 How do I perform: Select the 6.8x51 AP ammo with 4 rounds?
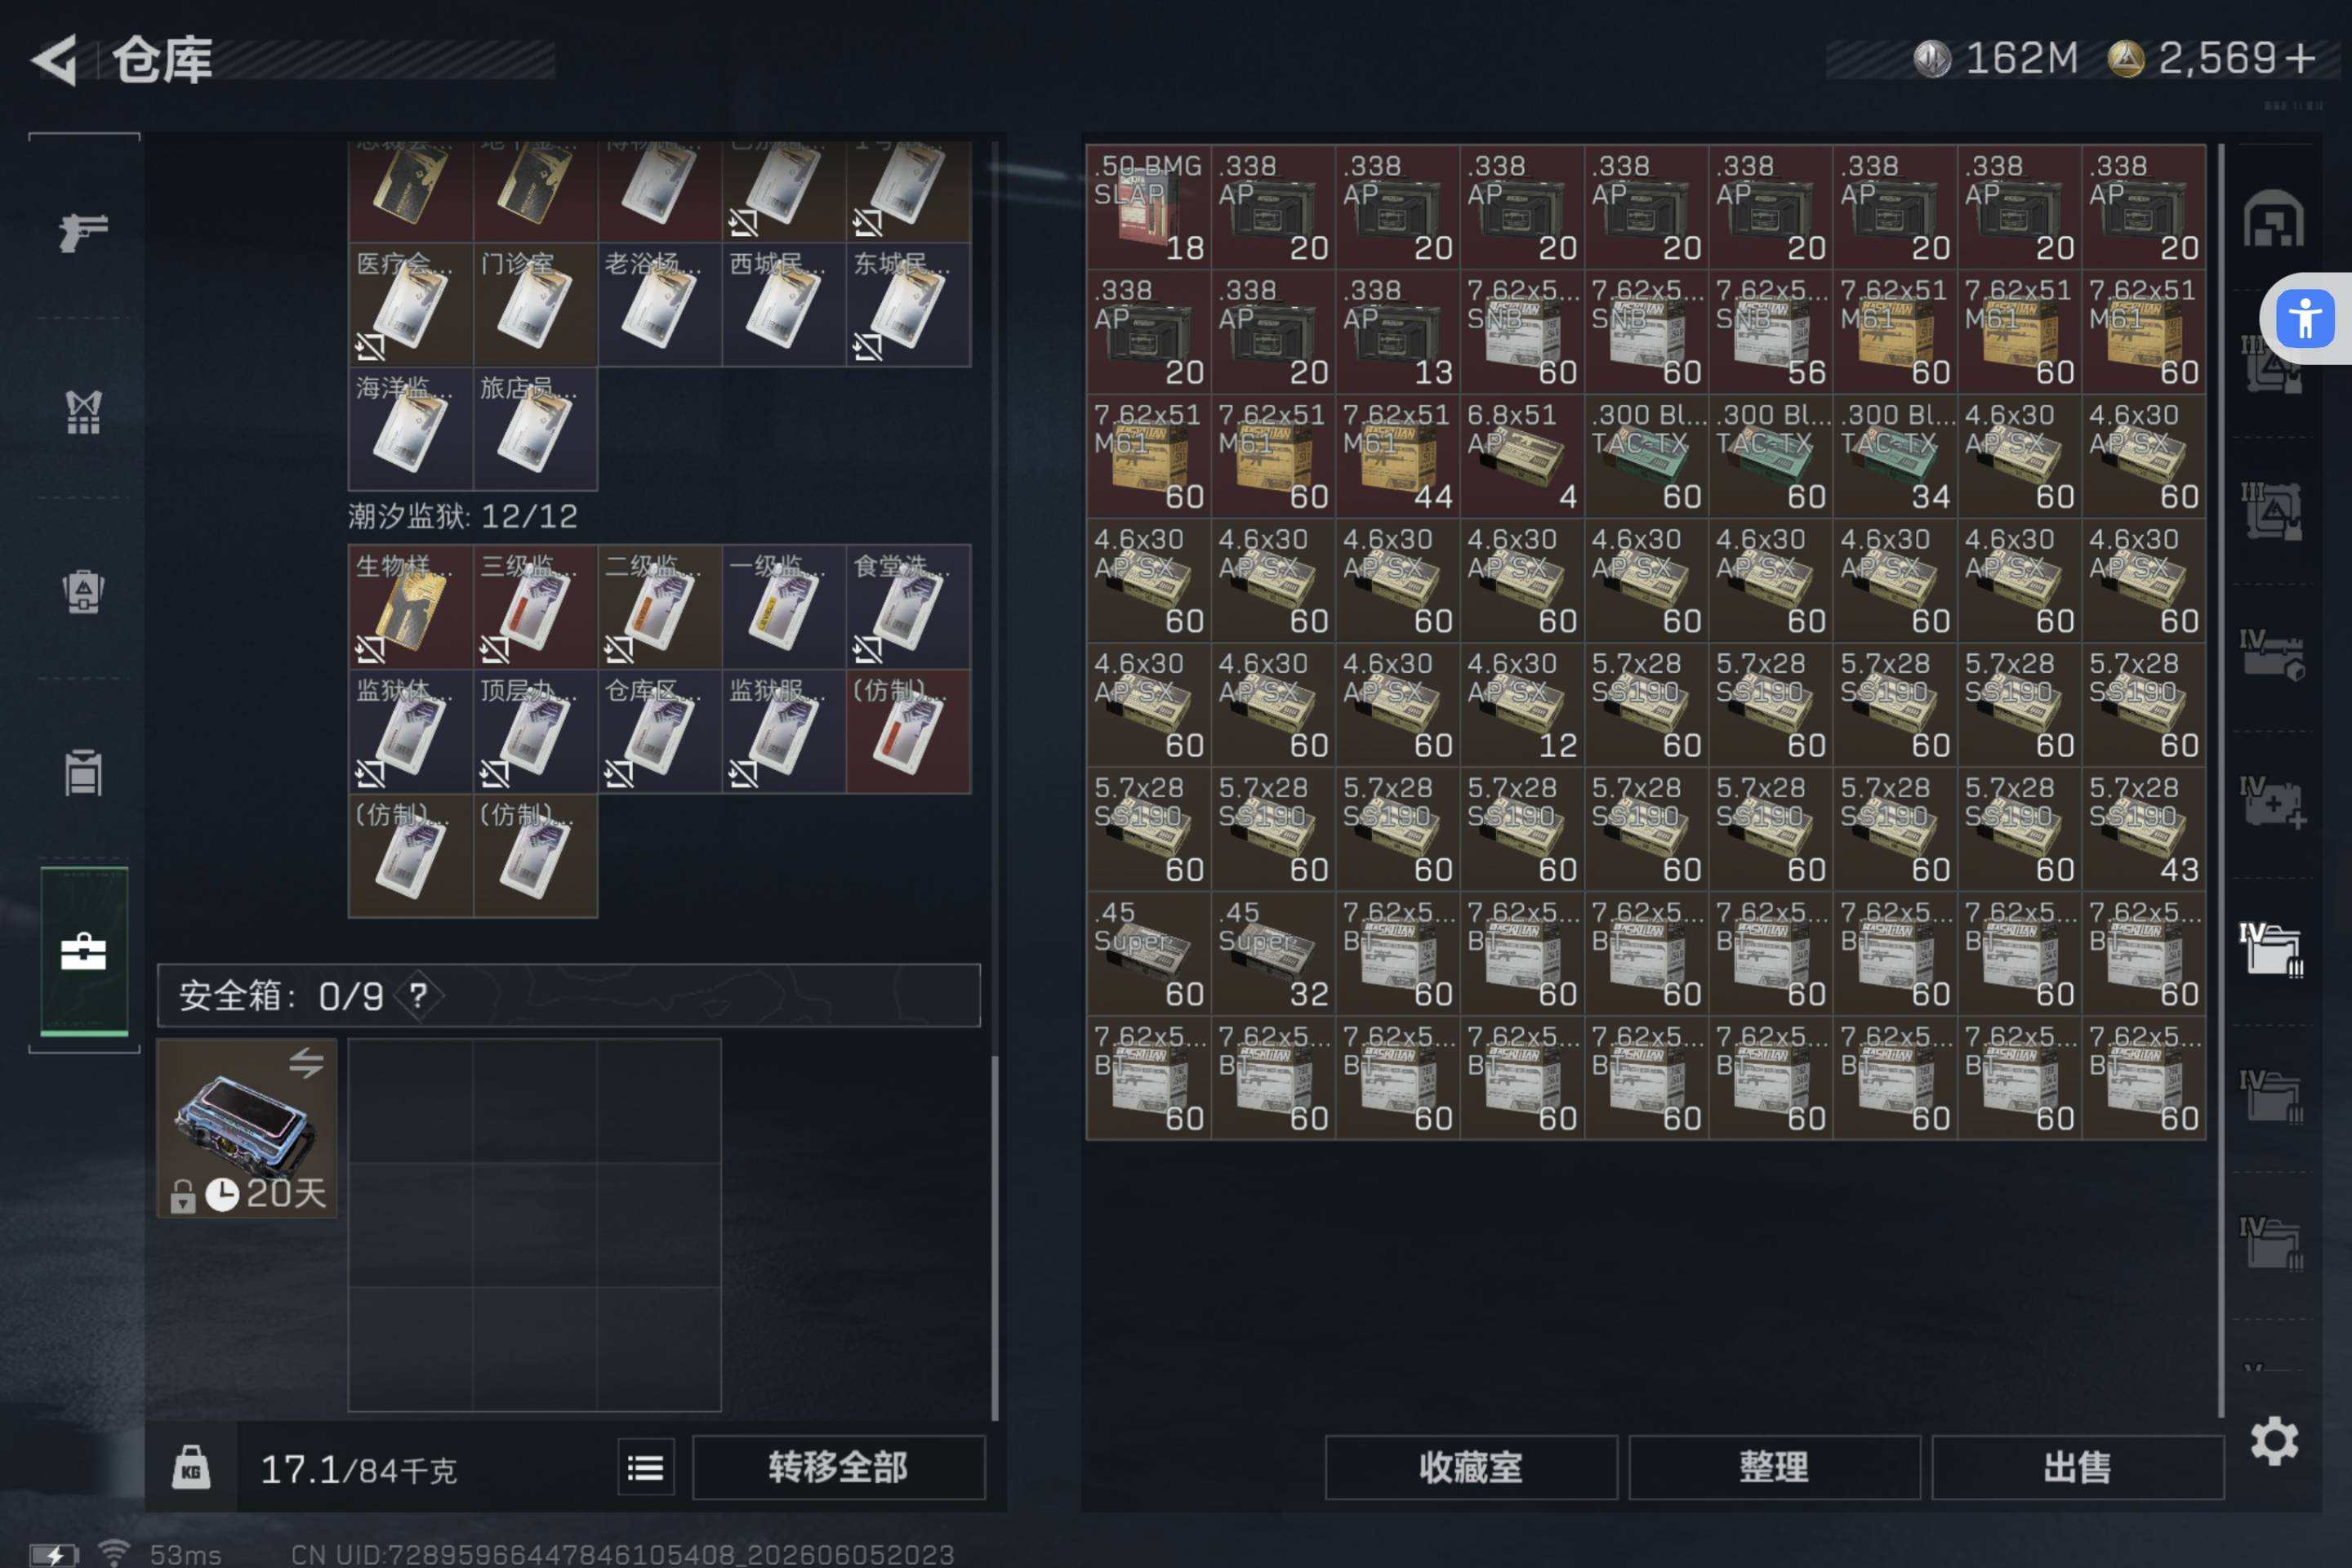click(x=1521, y=455)
